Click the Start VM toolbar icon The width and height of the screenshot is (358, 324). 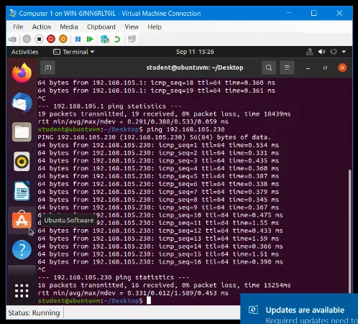click(27, 39)
